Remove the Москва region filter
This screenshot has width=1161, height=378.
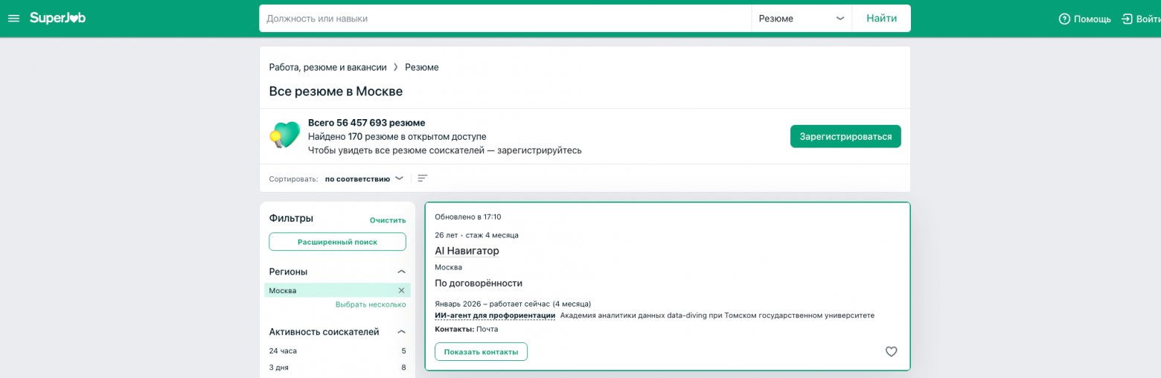pos(401,291)
